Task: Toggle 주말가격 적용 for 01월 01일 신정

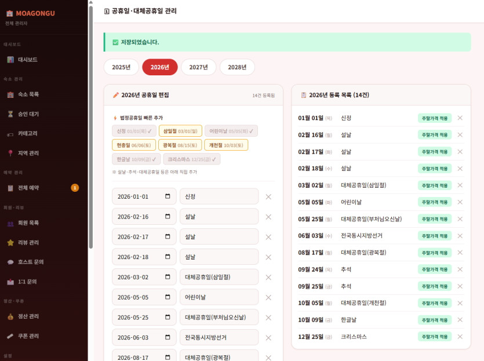Action: [x=434, y=118]
